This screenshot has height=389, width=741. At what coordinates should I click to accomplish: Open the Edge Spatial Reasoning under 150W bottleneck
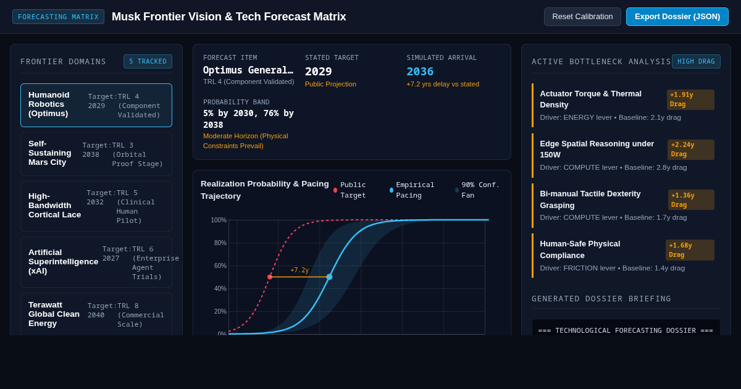tap(626, 156)
